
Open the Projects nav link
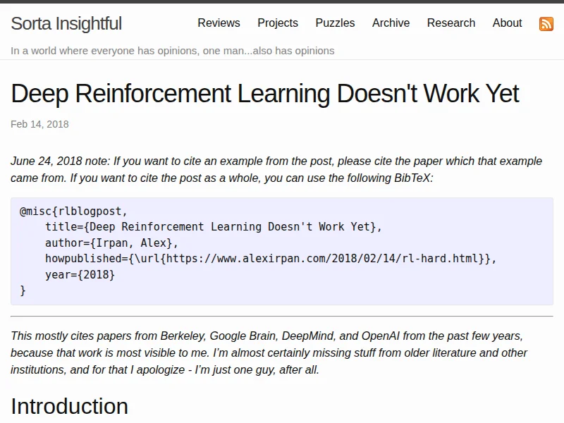click(x=278, y=23)
